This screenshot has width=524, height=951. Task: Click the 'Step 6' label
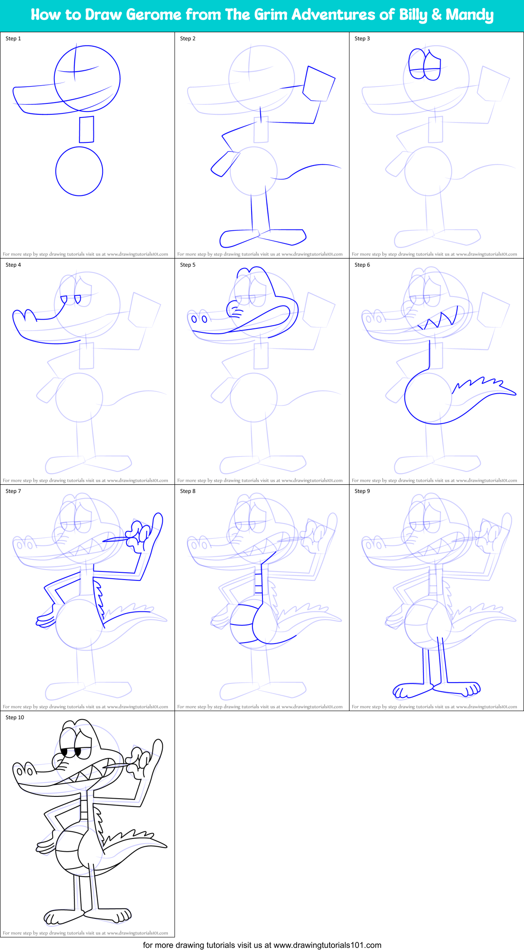coord(362,265)
